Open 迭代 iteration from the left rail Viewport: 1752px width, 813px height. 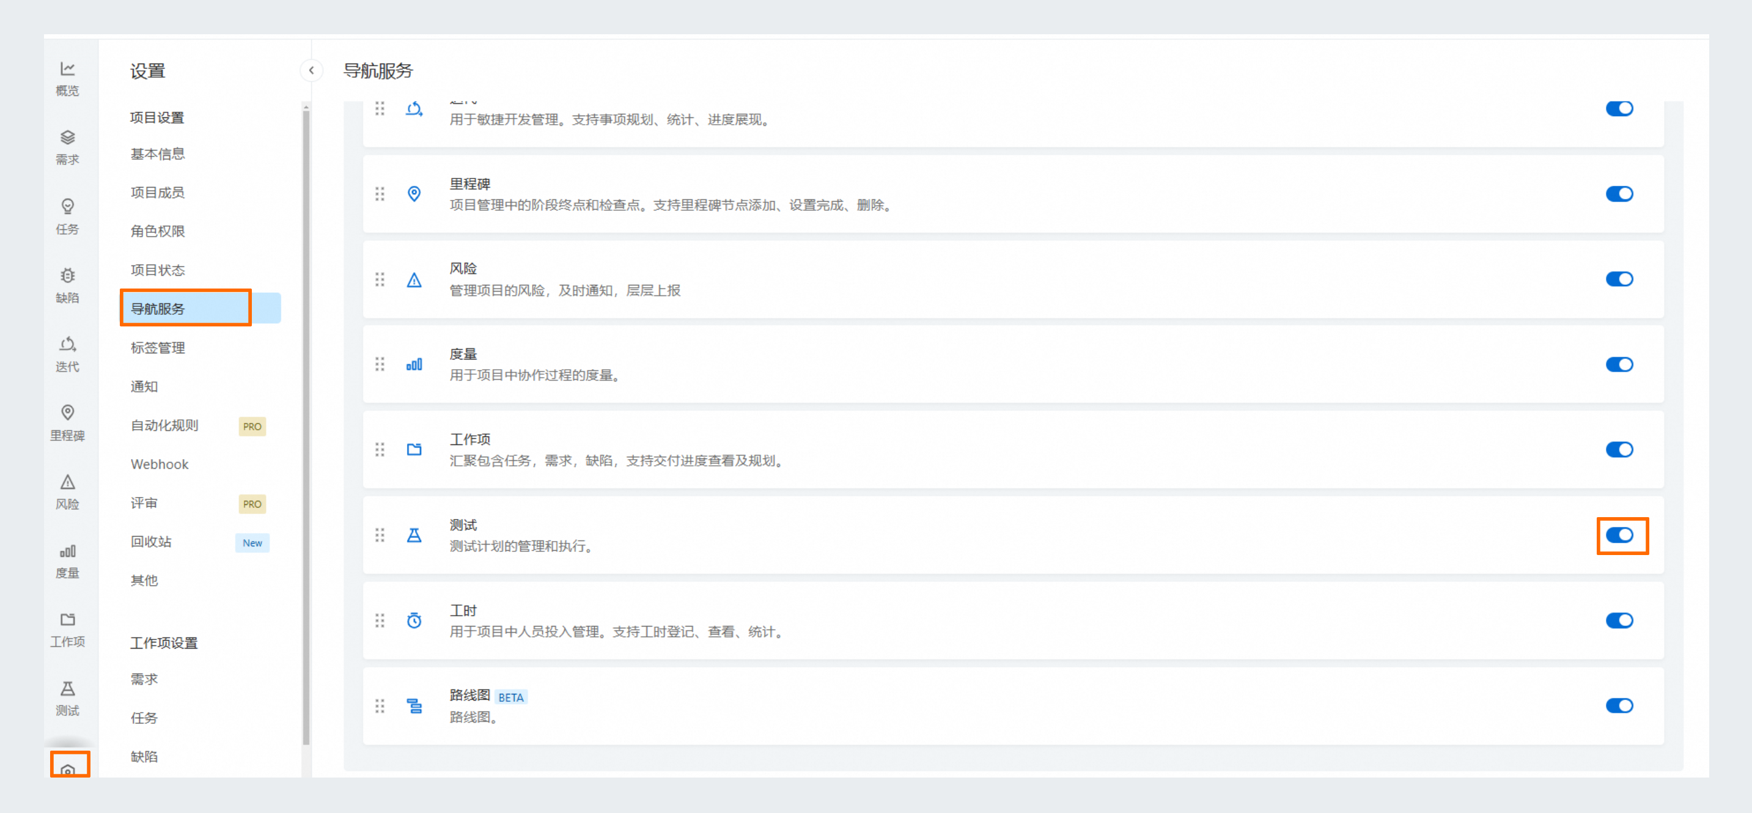(67, 355)
